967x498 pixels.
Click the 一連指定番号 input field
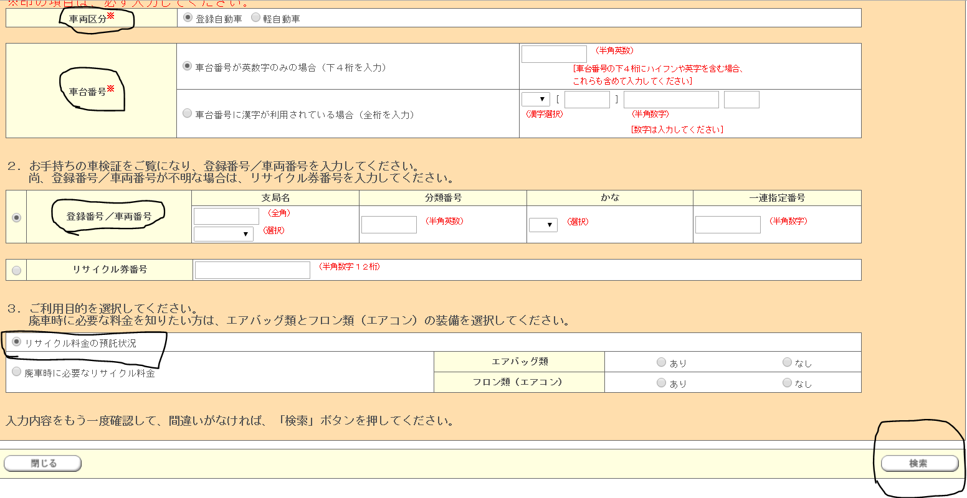728,225
